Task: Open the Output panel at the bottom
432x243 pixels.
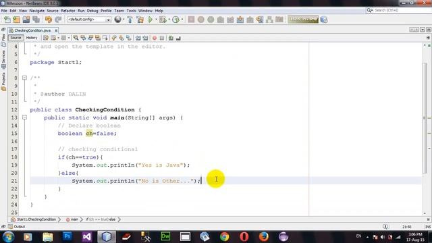Action: point(16,227)
